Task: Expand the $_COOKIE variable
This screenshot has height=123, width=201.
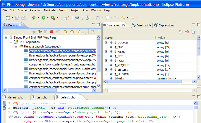Action: click(106, 42)
